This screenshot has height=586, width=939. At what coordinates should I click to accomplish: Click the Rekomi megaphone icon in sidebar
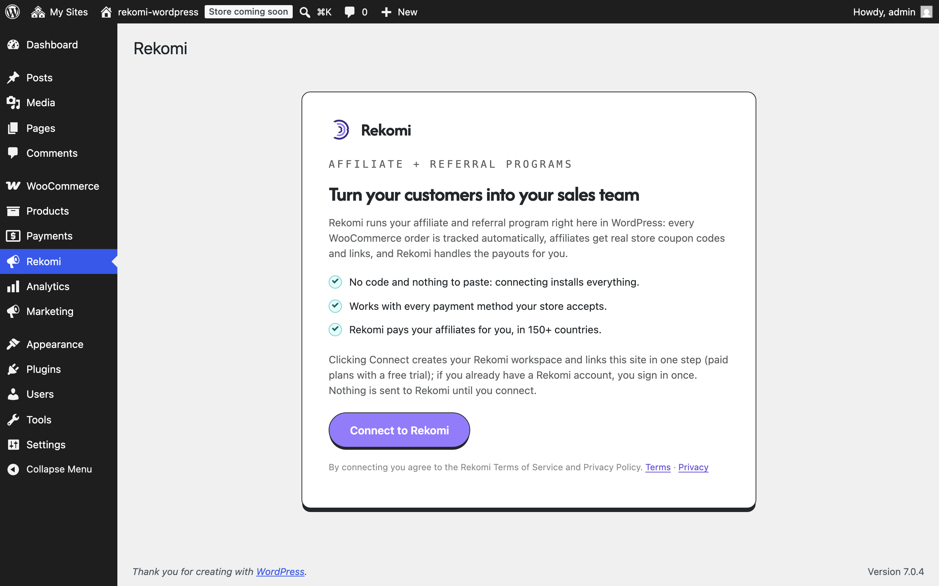[x=13, y=261]
